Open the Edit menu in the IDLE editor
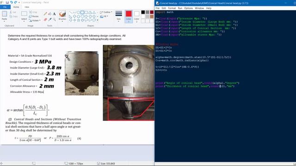 pos(164,8)
